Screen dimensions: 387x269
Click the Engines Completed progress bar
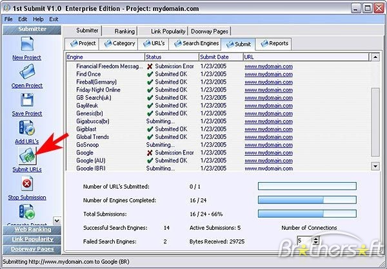click(307, 199)
